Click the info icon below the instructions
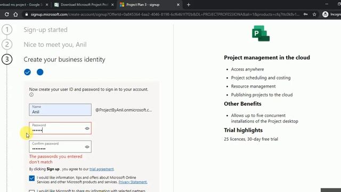 pos(31,95)
